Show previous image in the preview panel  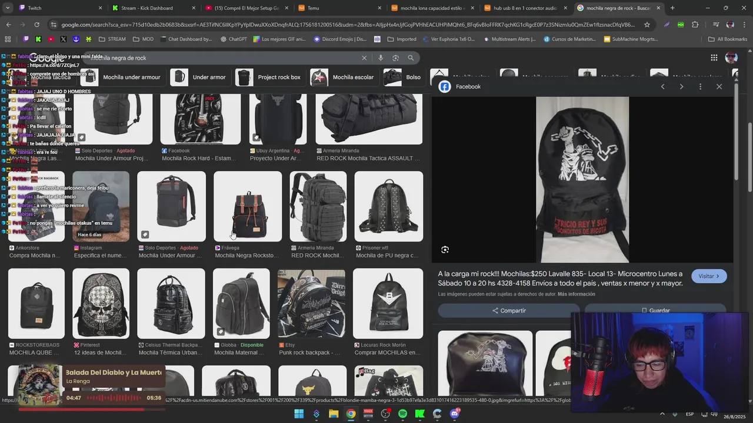662,86
